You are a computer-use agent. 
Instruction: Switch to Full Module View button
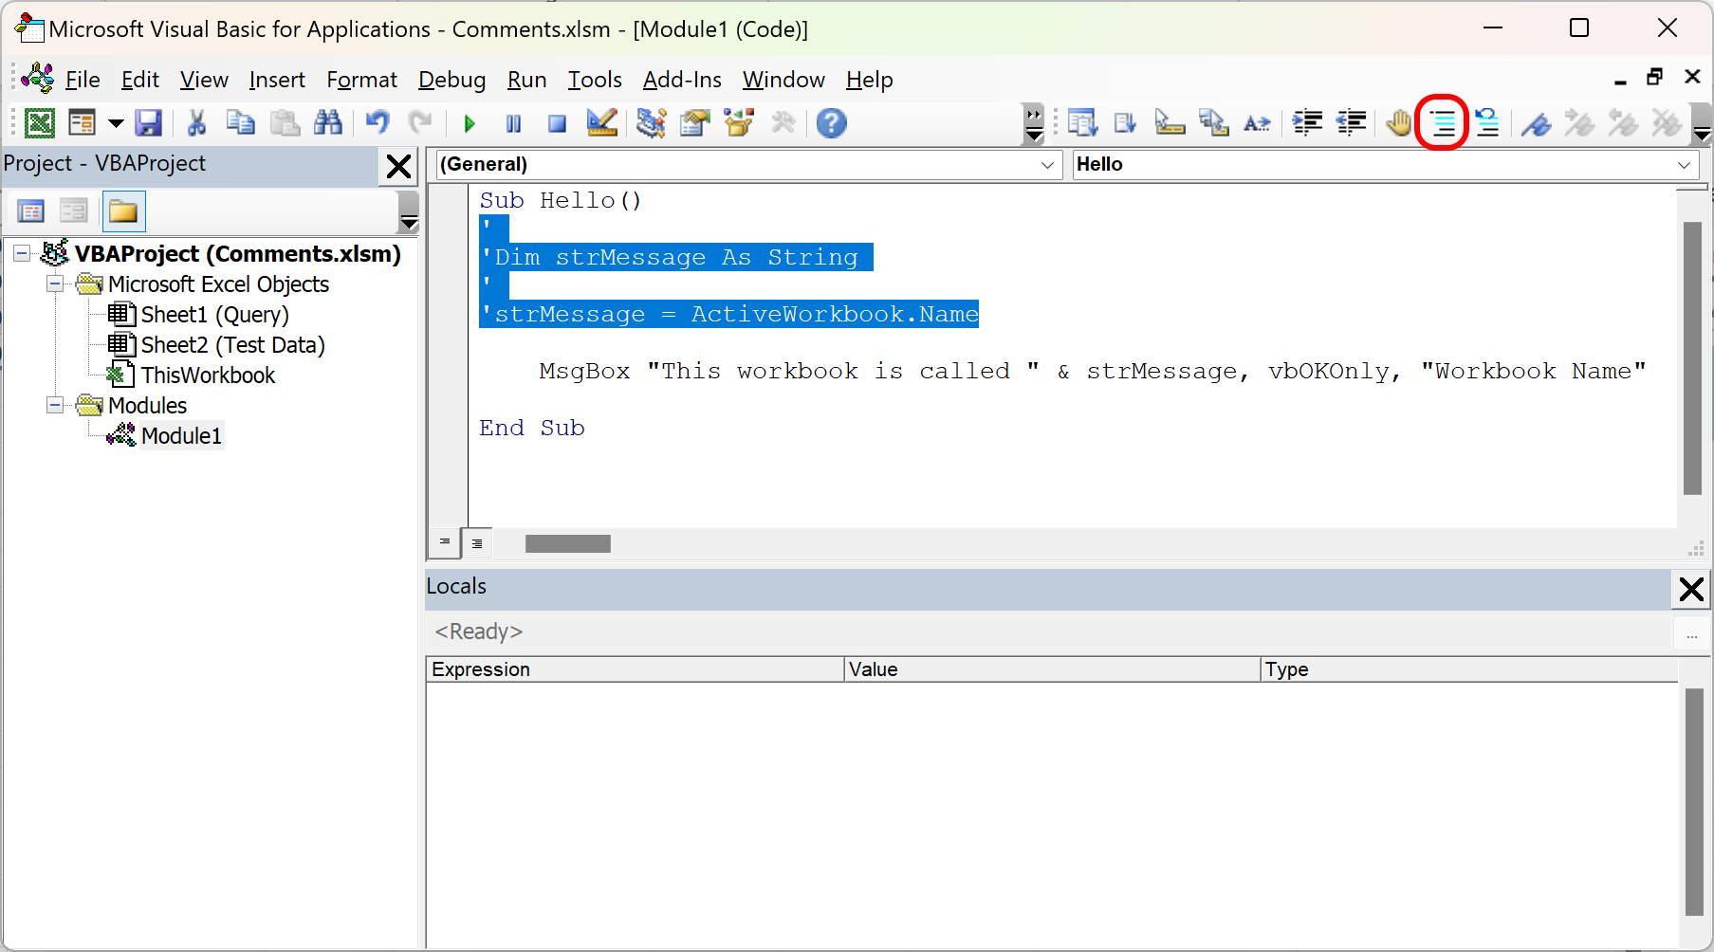tap(477, 543)
